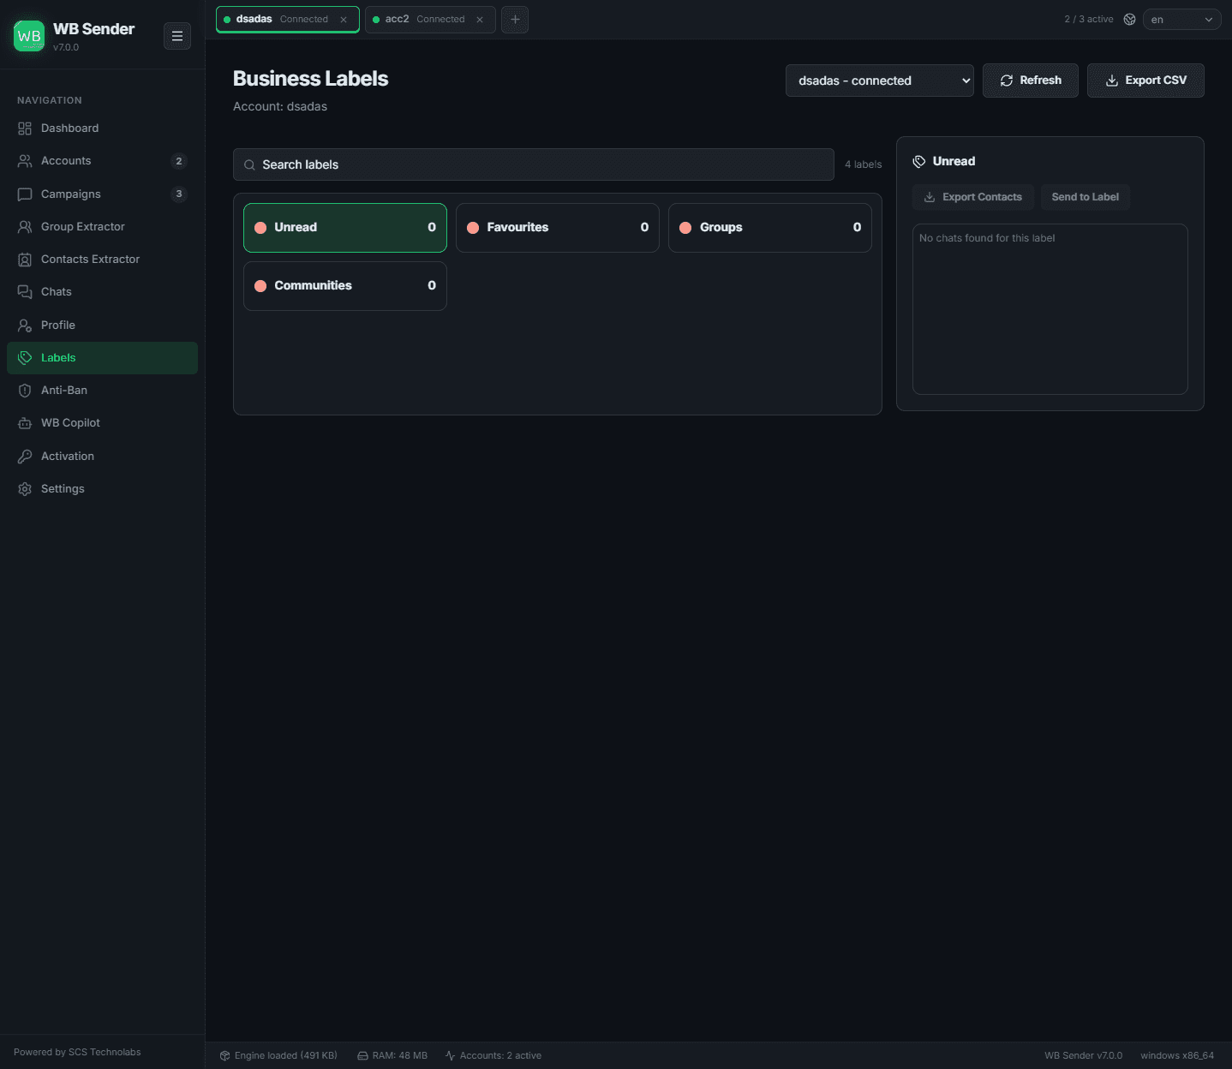Image resolution: width=1232 pixels, height=1069 pixels.
Task: Click the 2 / 3 active indicator
Action: (1089, 19)
